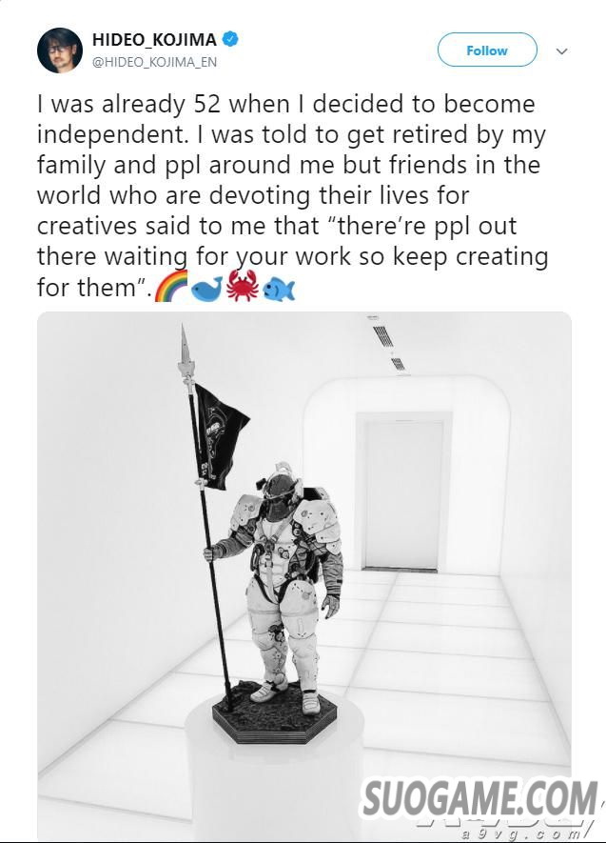Open the attached tweet photo
This screenshot has height=843, width=606.
click(304, 575)
